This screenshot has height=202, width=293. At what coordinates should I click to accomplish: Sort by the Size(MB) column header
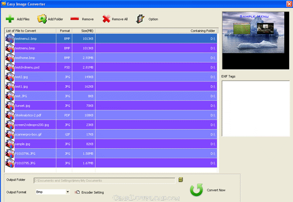click(x=84, y=31)
